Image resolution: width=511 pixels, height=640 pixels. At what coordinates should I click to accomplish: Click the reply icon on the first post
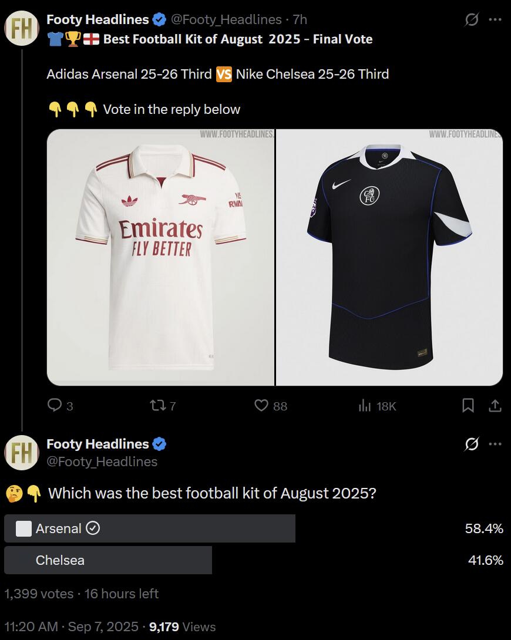click(55, 405)
